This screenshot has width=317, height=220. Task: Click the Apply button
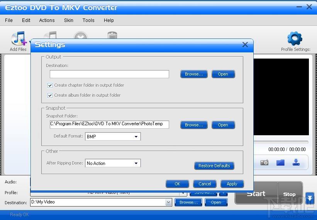232,184
